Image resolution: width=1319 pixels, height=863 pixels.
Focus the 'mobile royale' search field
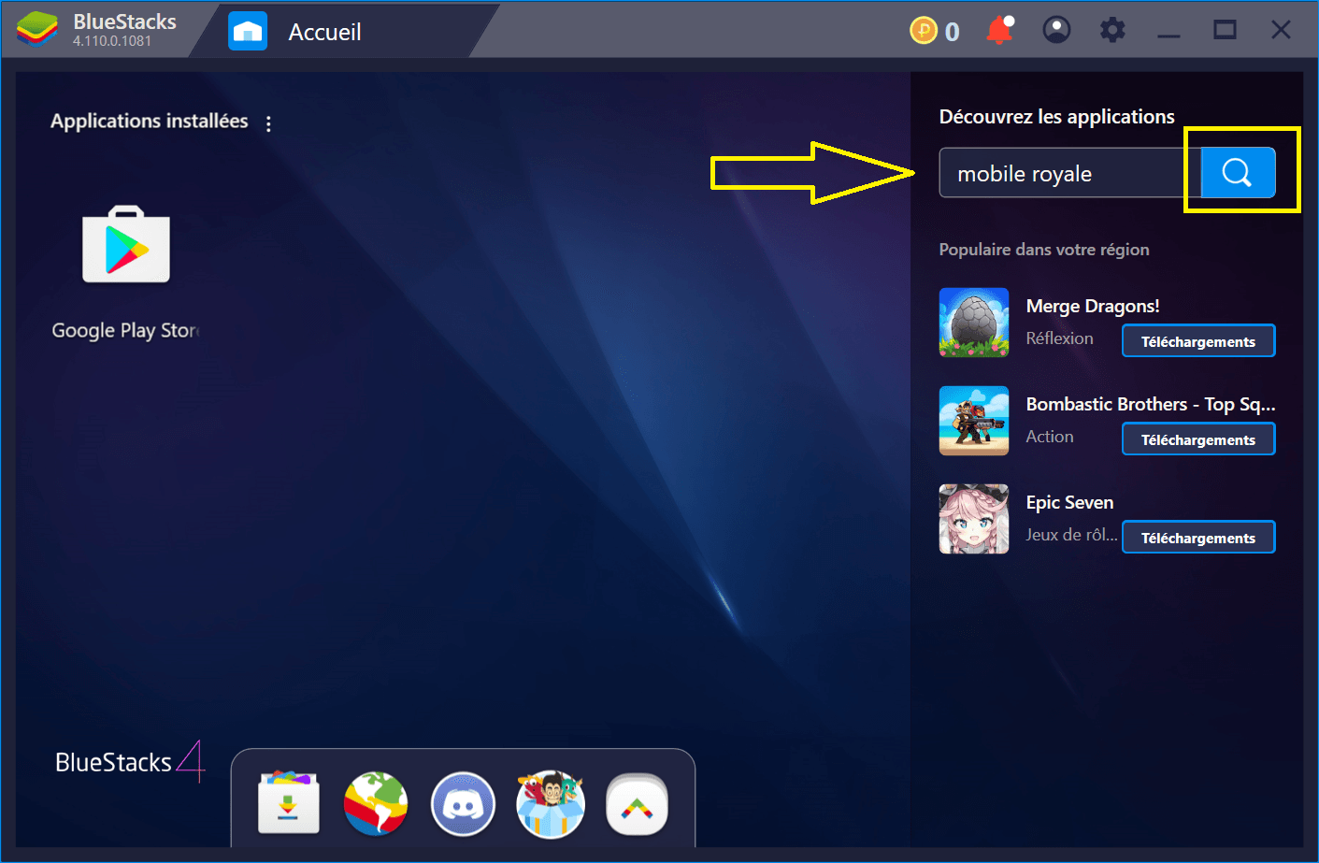(1070, 173)
